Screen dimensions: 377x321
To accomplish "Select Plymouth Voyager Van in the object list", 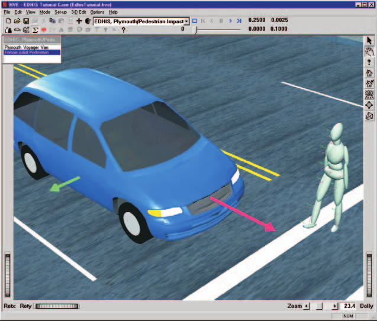I will (x=32, y=47).
